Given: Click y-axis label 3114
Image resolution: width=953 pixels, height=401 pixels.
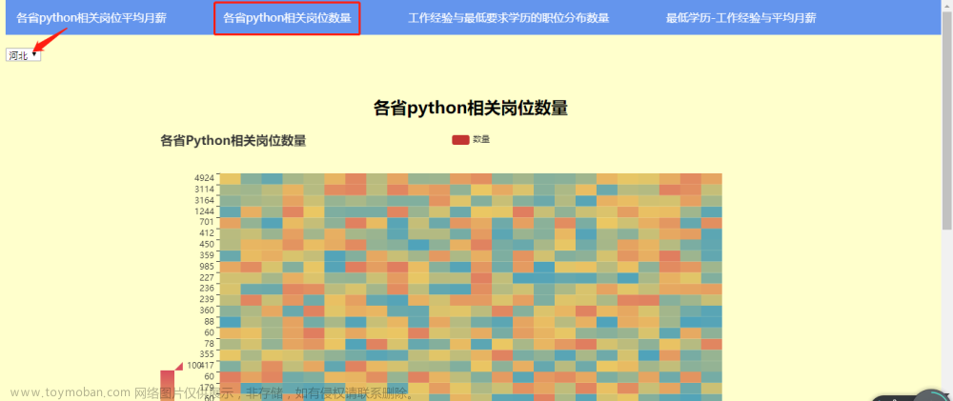Looking at the screenshot, I should (x=204, y=189).
